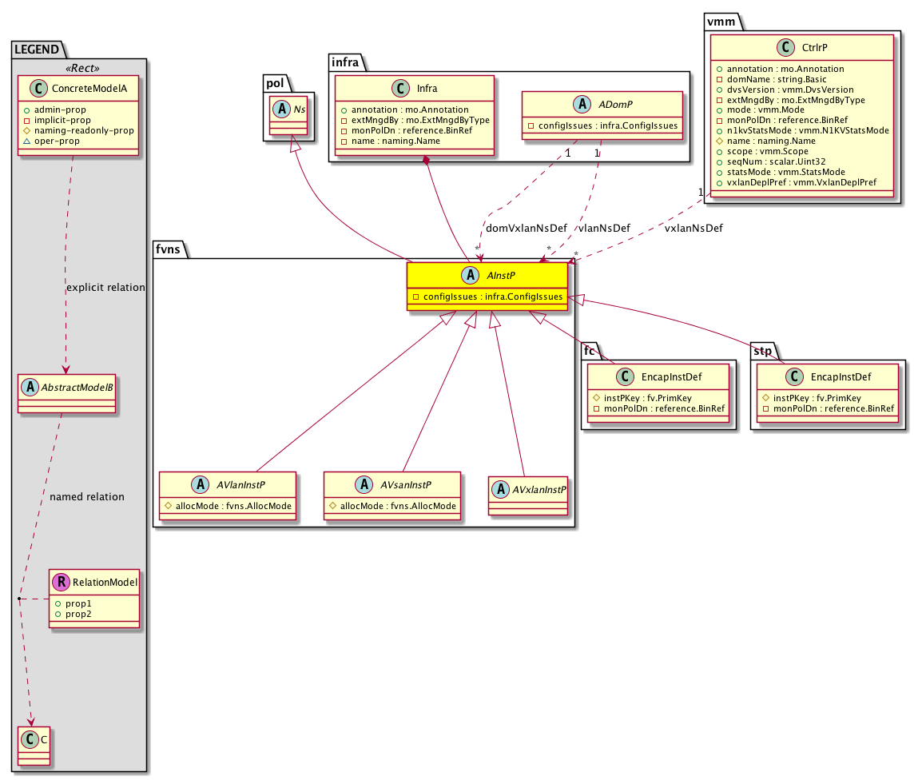
Task: Select the 'infra' package tab label
Action: 347,62
